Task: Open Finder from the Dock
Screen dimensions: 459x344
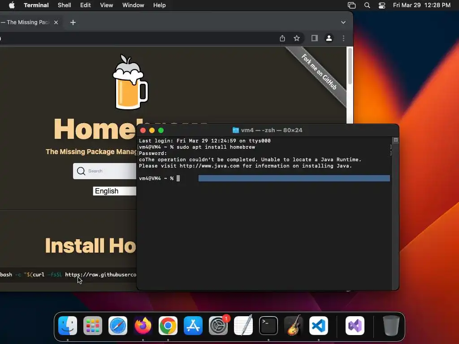Action: coord(68,326)
